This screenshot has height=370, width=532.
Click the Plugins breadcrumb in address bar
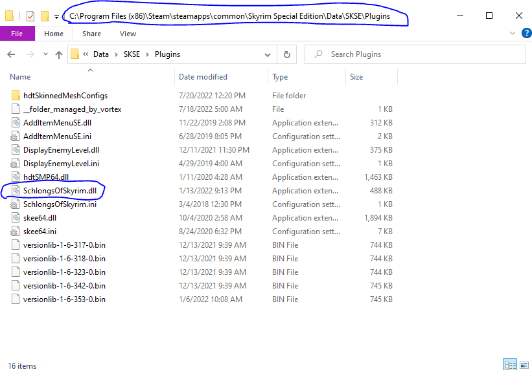tap(167, 54)
